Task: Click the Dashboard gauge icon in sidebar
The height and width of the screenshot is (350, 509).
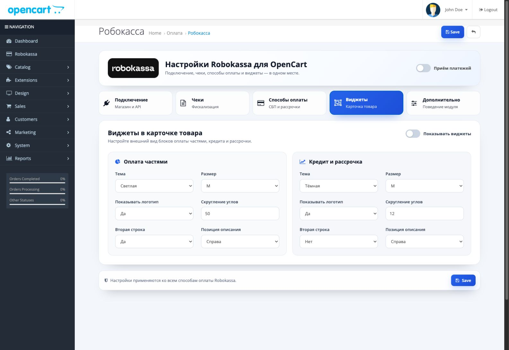Action: point(9,41)
